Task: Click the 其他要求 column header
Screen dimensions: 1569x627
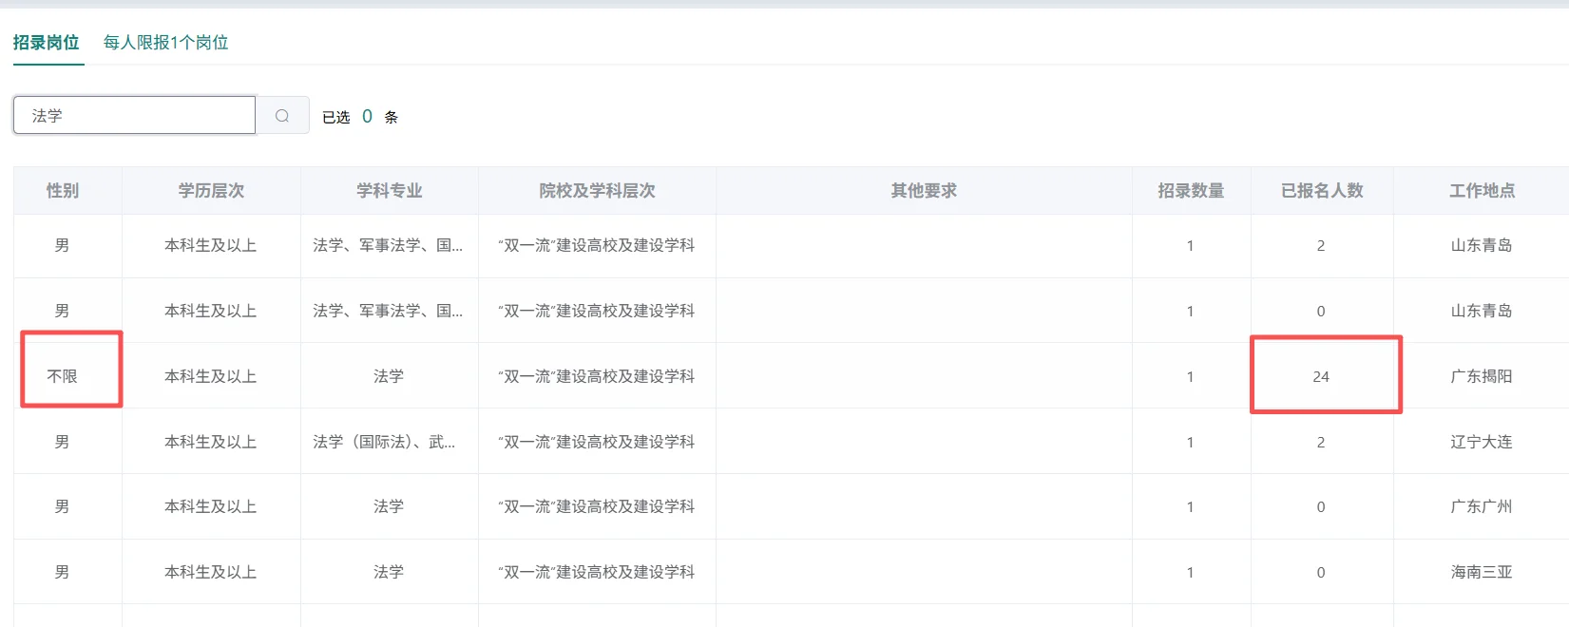Action: click(924, 191)
